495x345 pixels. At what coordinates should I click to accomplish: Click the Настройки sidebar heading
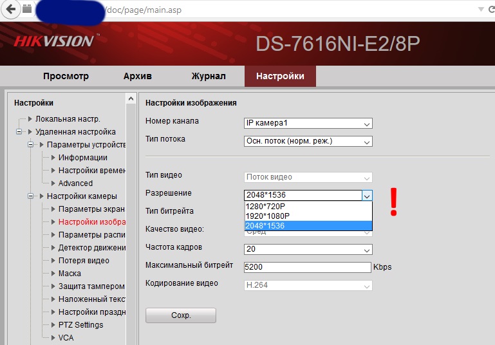(x=33, y=103)
